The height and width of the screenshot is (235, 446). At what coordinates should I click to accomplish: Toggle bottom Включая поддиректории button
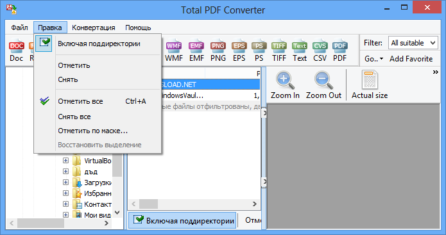(x=182, y=220)
